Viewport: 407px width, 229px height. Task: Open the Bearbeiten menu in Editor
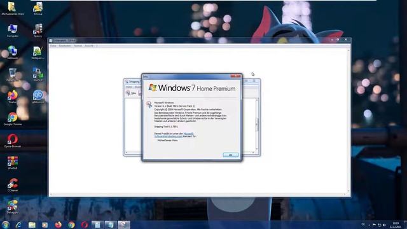pyautogui.click(x=65, y=46)
